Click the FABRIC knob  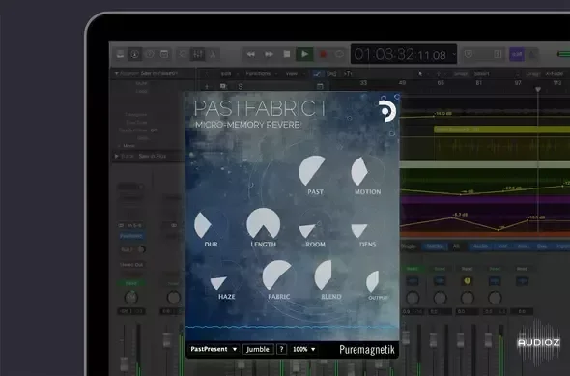click(x=278, y=276)
